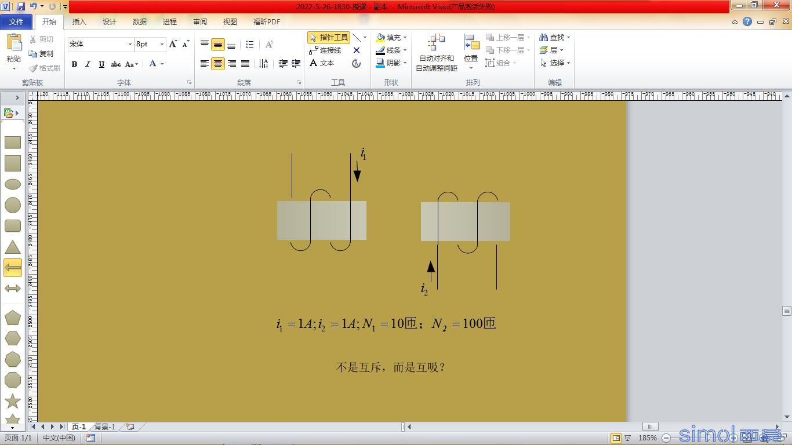Open the change case Aa dropdown
The width and height of the screenshot is (792, 445).
click(132, 64)
